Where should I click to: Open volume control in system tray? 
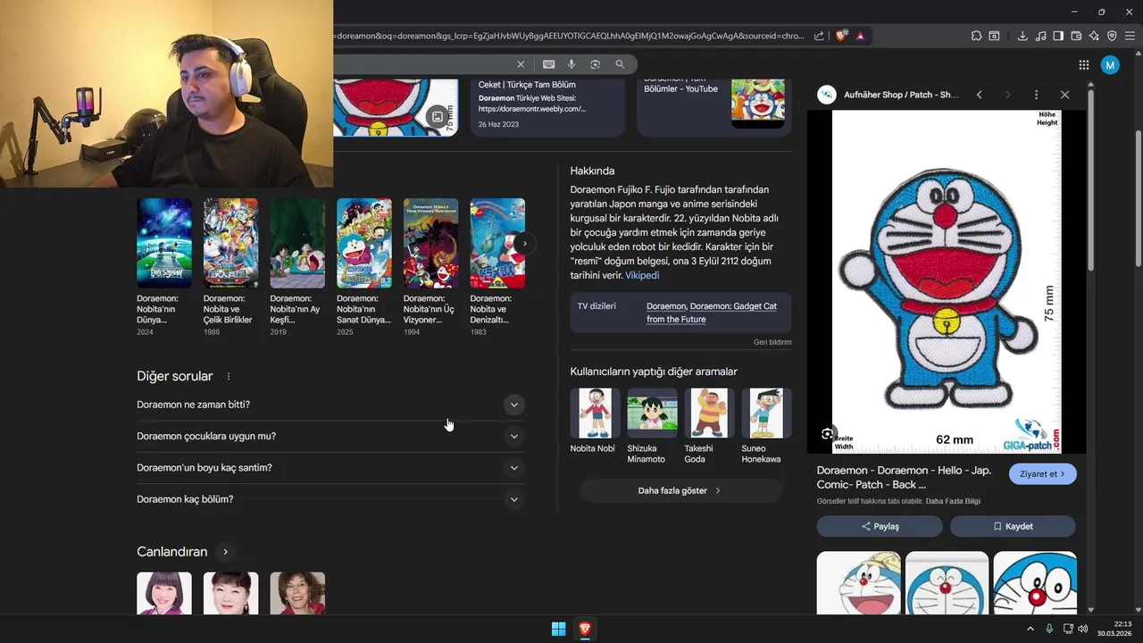point(1083,629)
